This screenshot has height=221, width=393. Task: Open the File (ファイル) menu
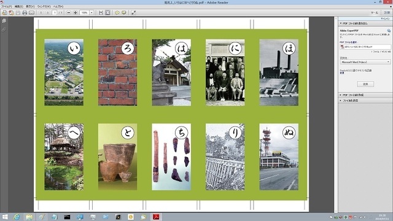(7, 6)
